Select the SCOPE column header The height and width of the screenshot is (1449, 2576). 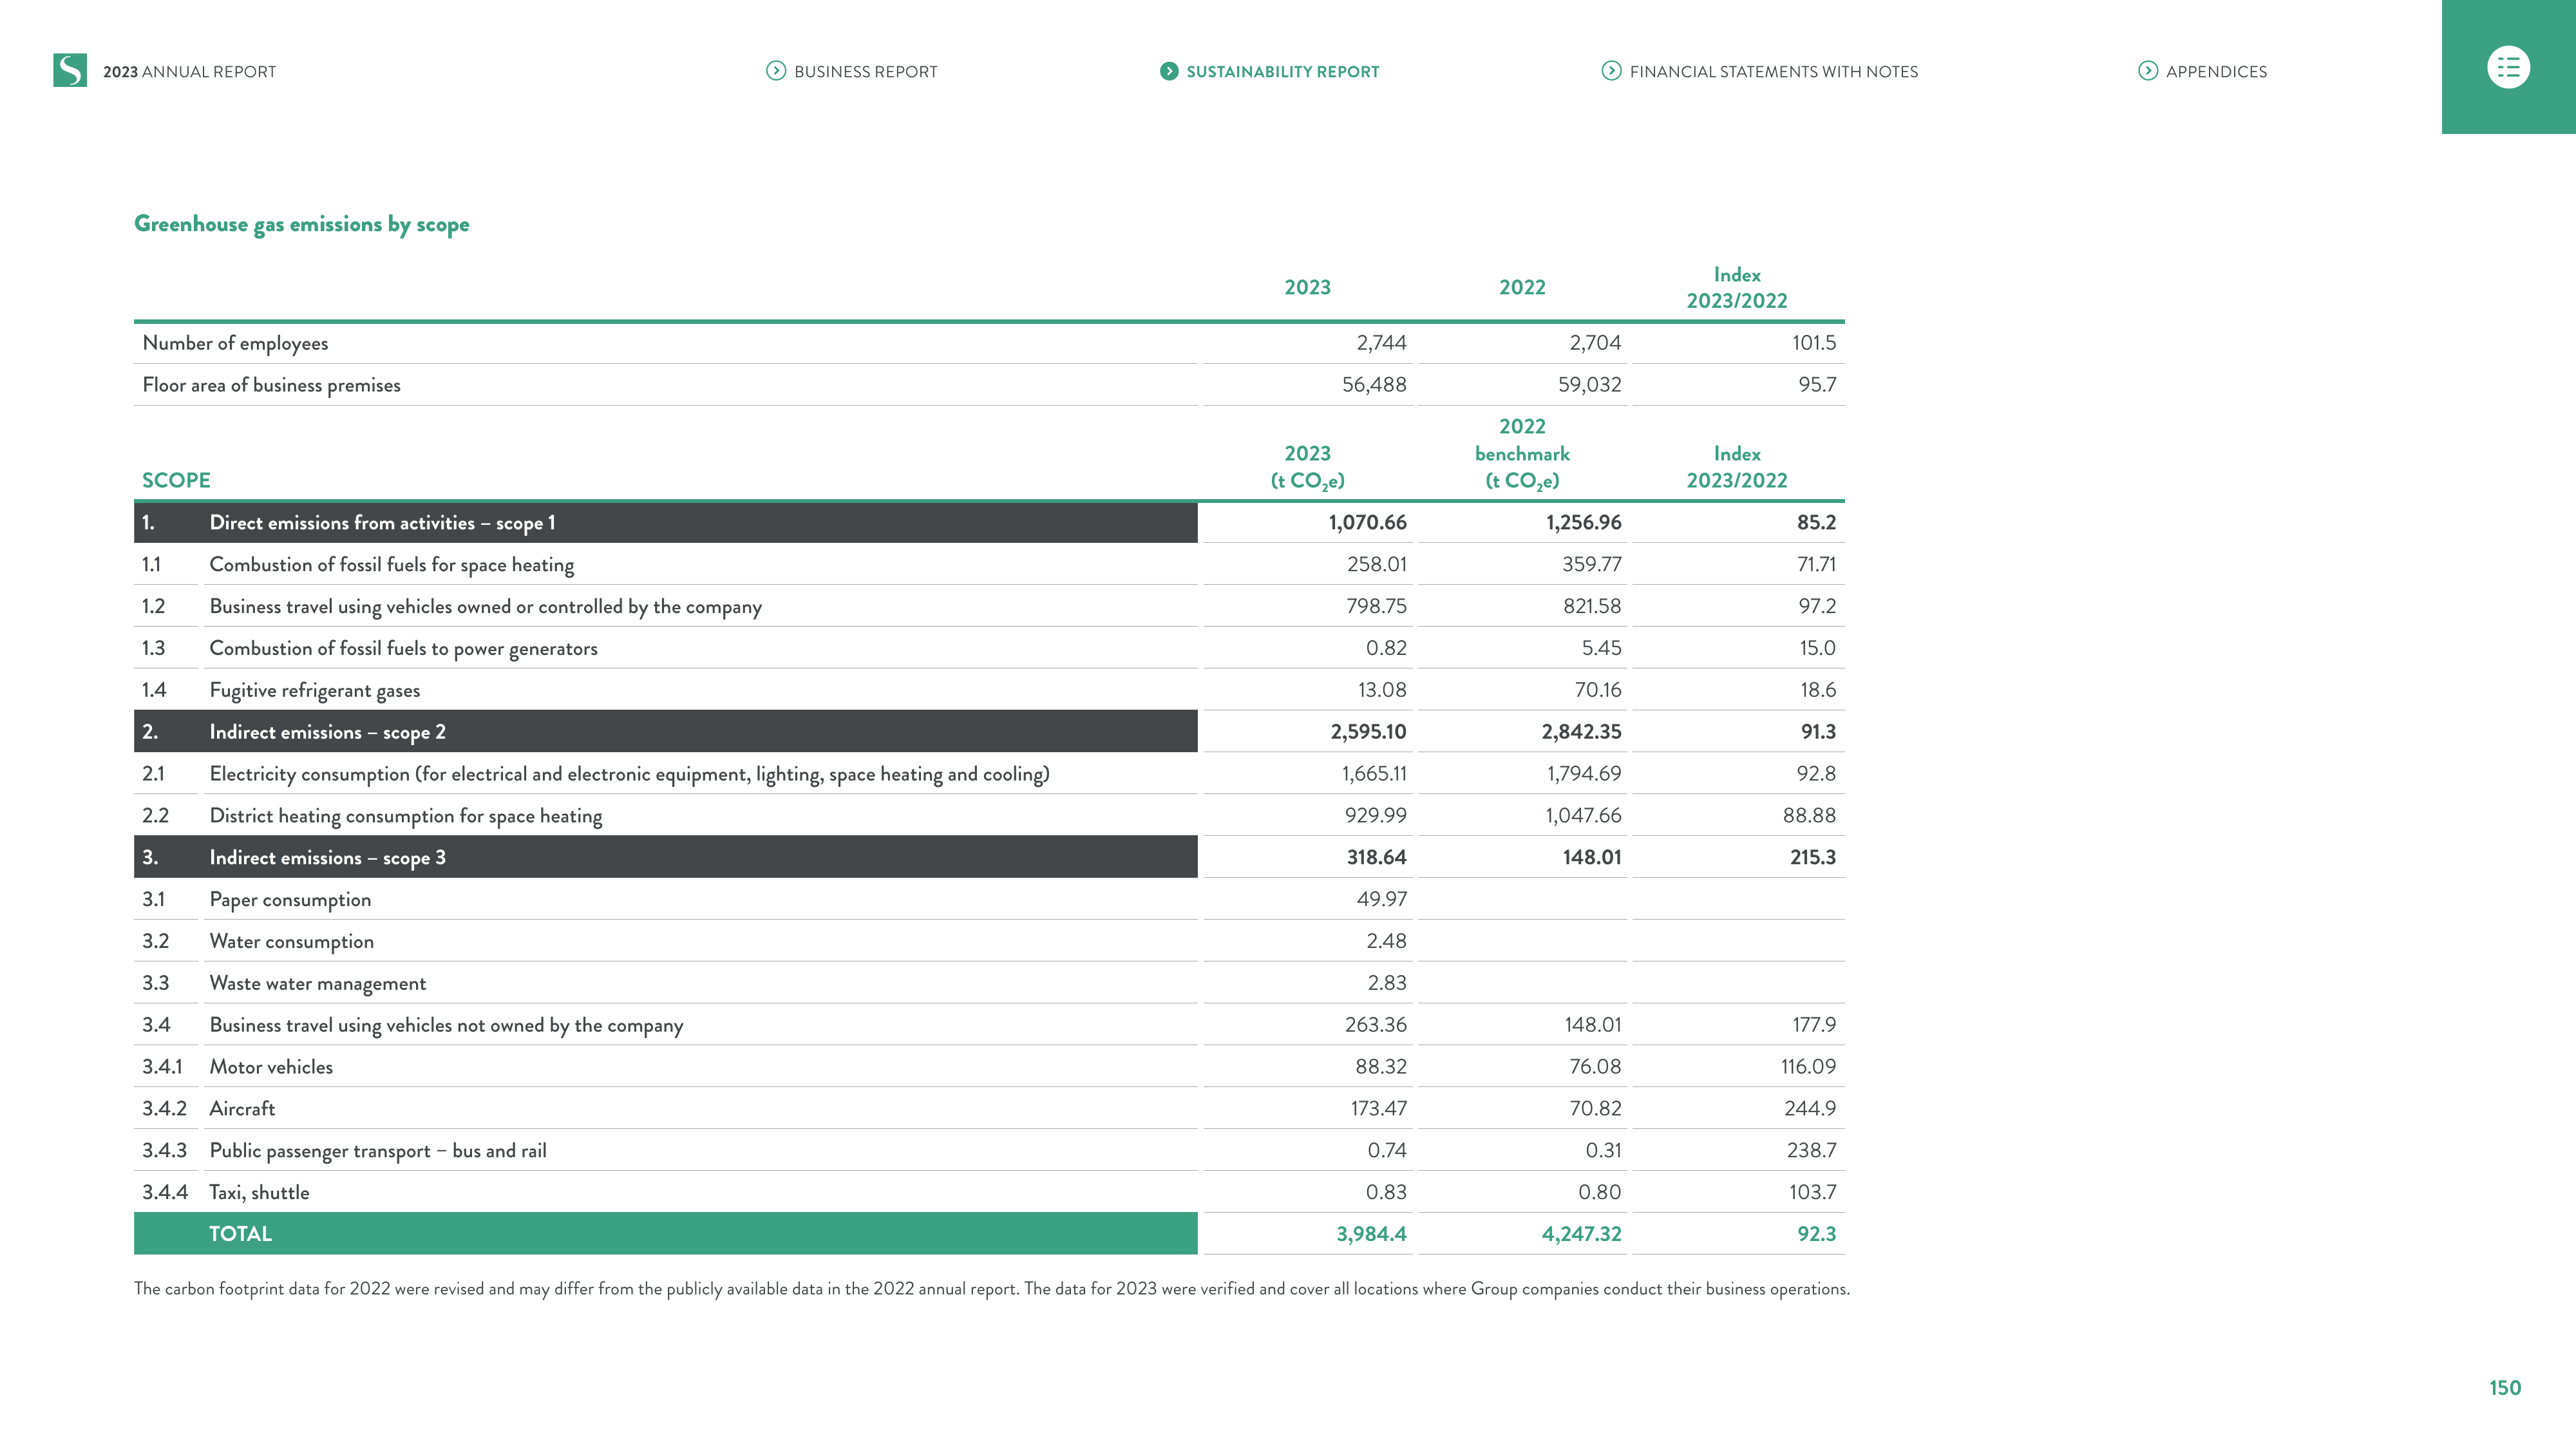pos(176,481)
